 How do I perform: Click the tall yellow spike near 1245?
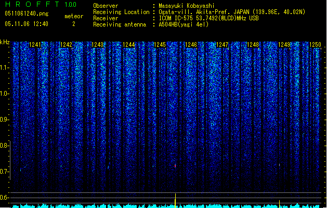[x=175, y=201]
